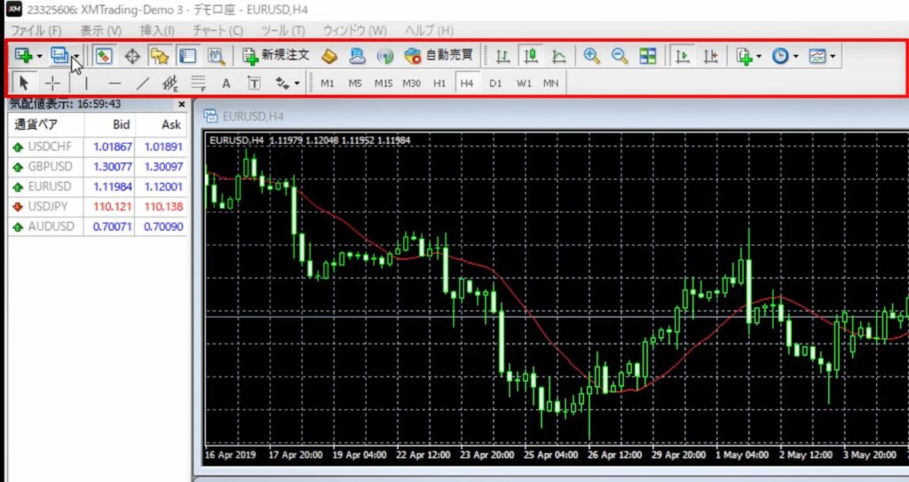Select the USDJPY row in Market Watch

pyautogui.click(x=98, y=207)
